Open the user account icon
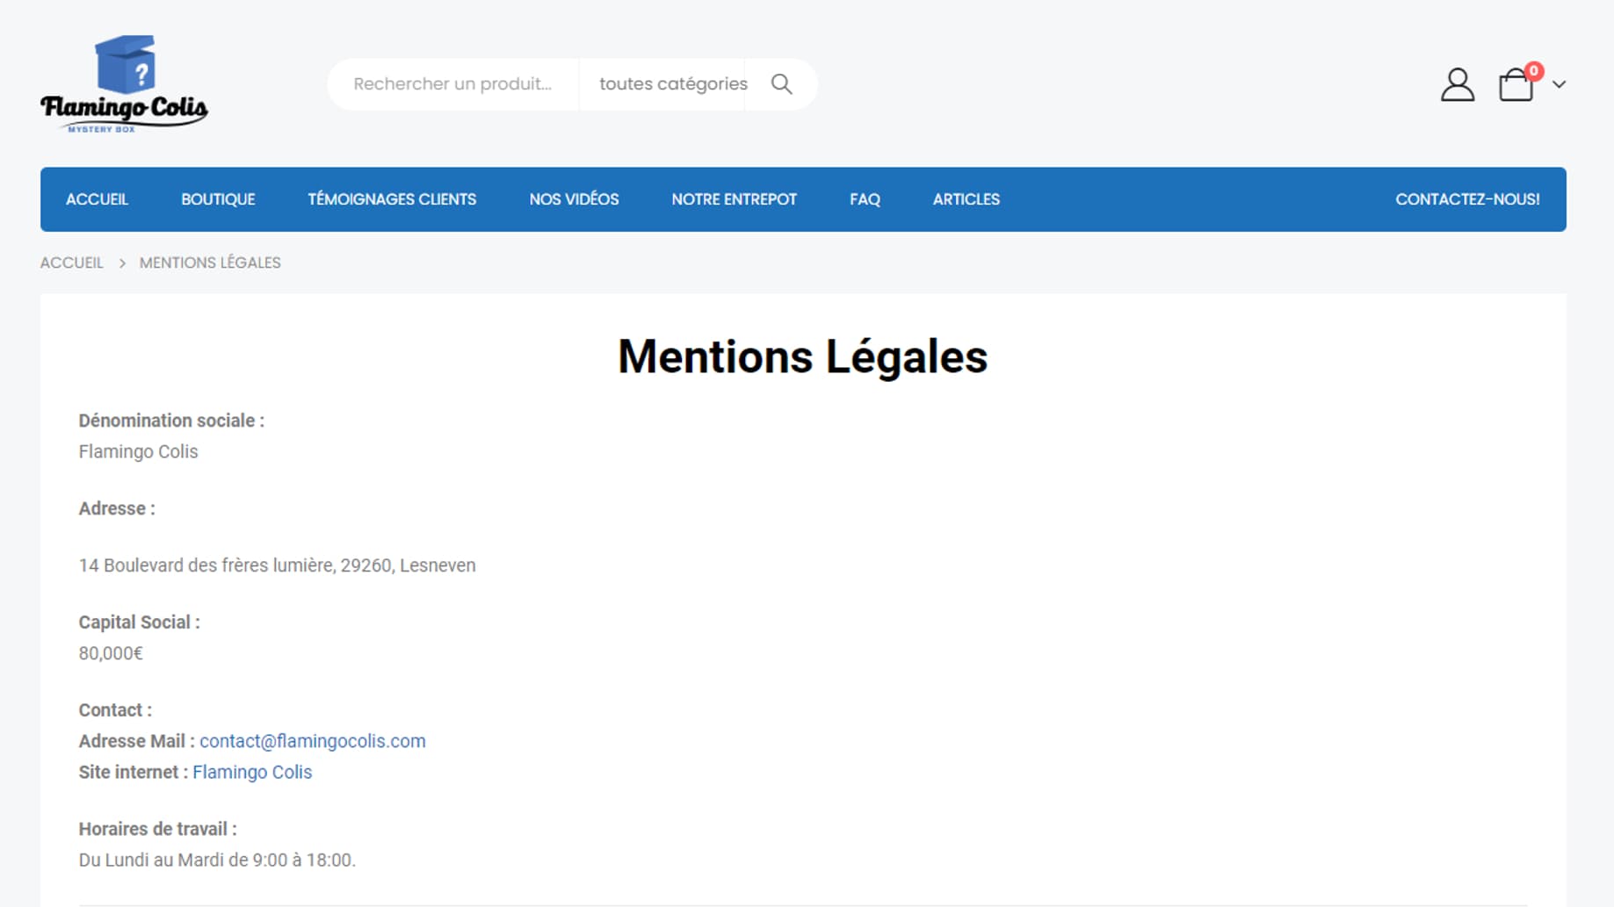The width and height of the screenshot is (1614, 907). pyautogui.click(x=1458, y=84)
